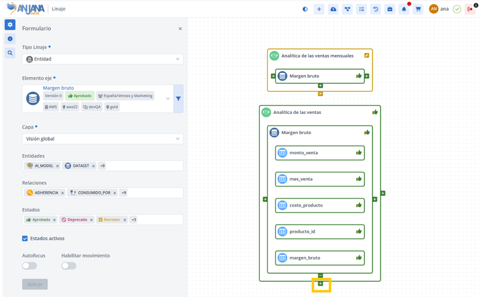Open the search icon in left sidebar
Screen dimensions: 480x298
[x=10, y=52]
